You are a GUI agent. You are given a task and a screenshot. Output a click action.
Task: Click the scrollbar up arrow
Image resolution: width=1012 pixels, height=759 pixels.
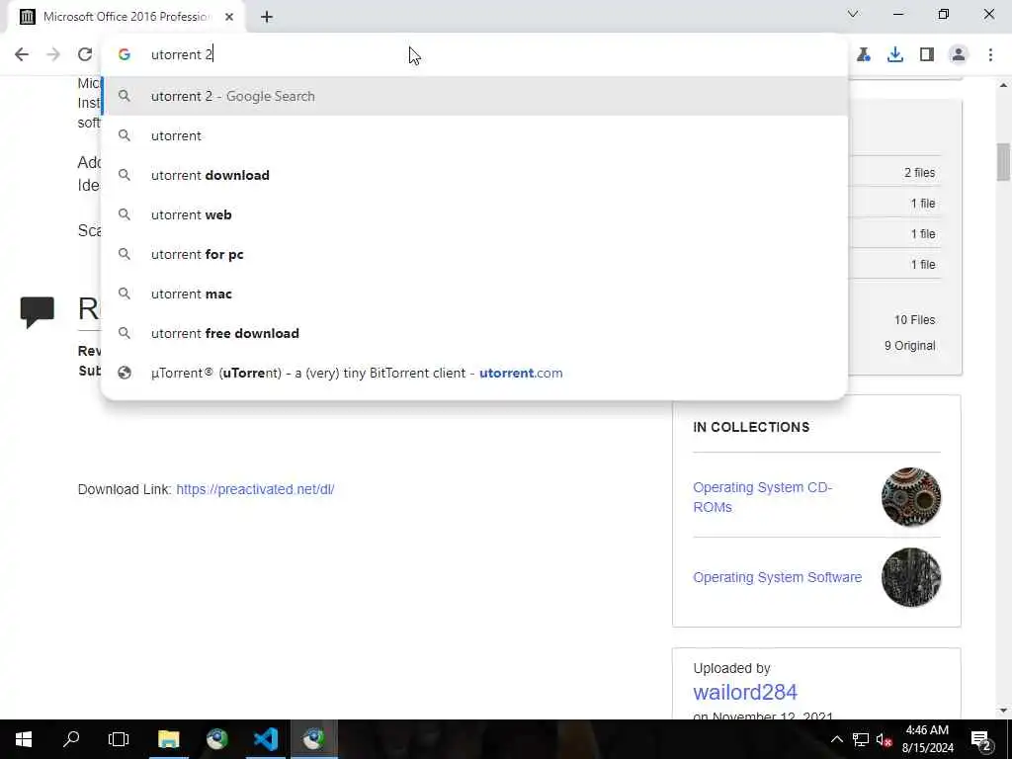pyautogui.click(x=1003, y=85)
